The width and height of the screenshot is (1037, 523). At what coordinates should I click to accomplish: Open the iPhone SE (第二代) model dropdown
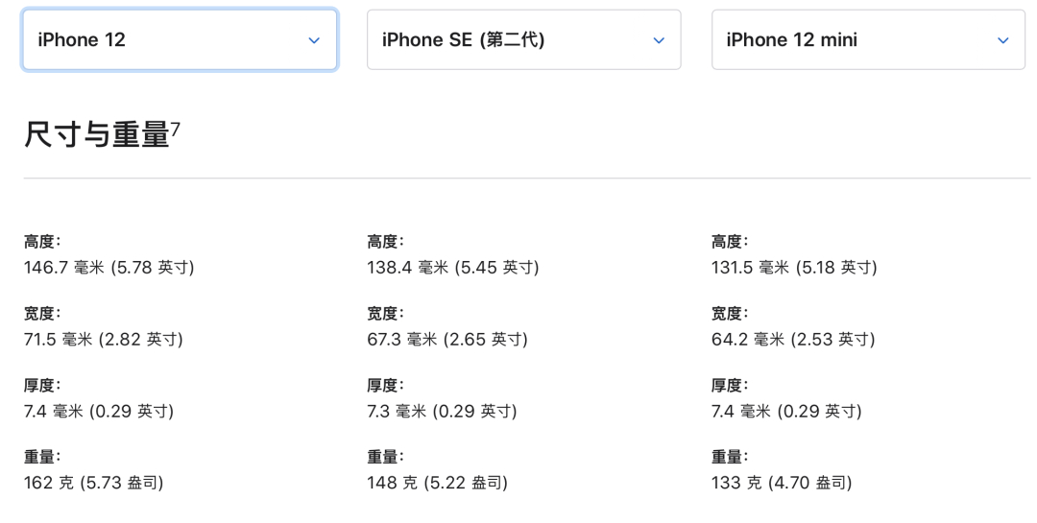point(524,39)
